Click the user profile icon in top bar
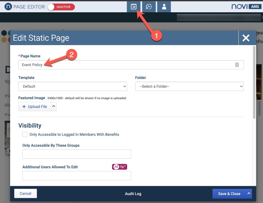This screenshot has height=203, width=263. coord(164,7)
